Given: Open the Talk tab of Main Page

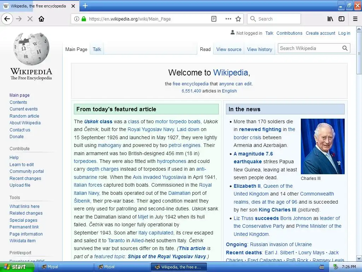Looking at the screenshot, I should (x=97, y=49).
